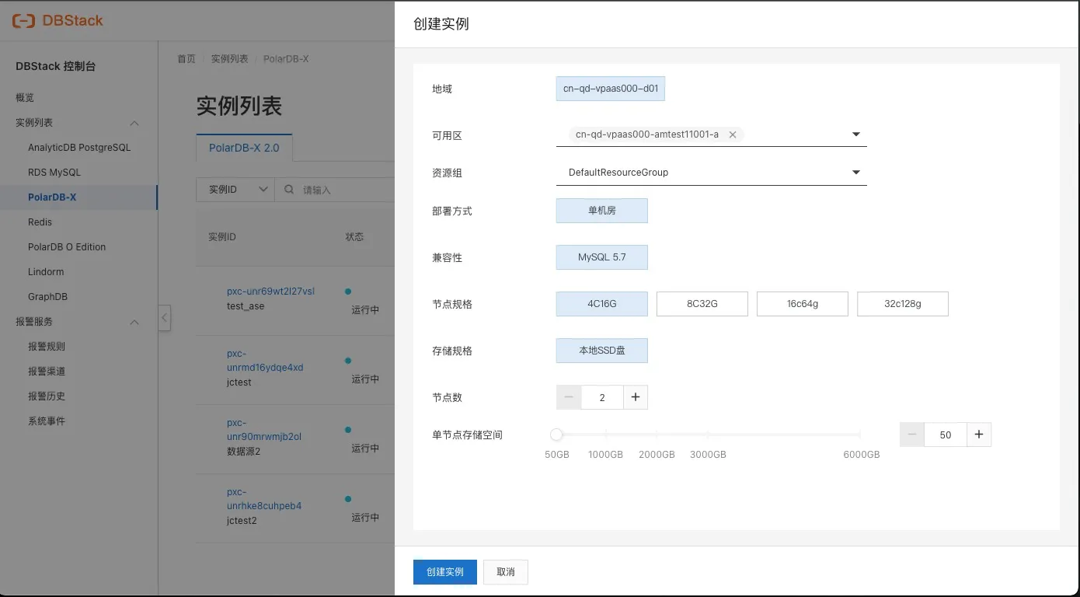This screenshot has height=597, width=1080.
Task: Select region cn-qd-vpaas000-d01
Action: 611,89
